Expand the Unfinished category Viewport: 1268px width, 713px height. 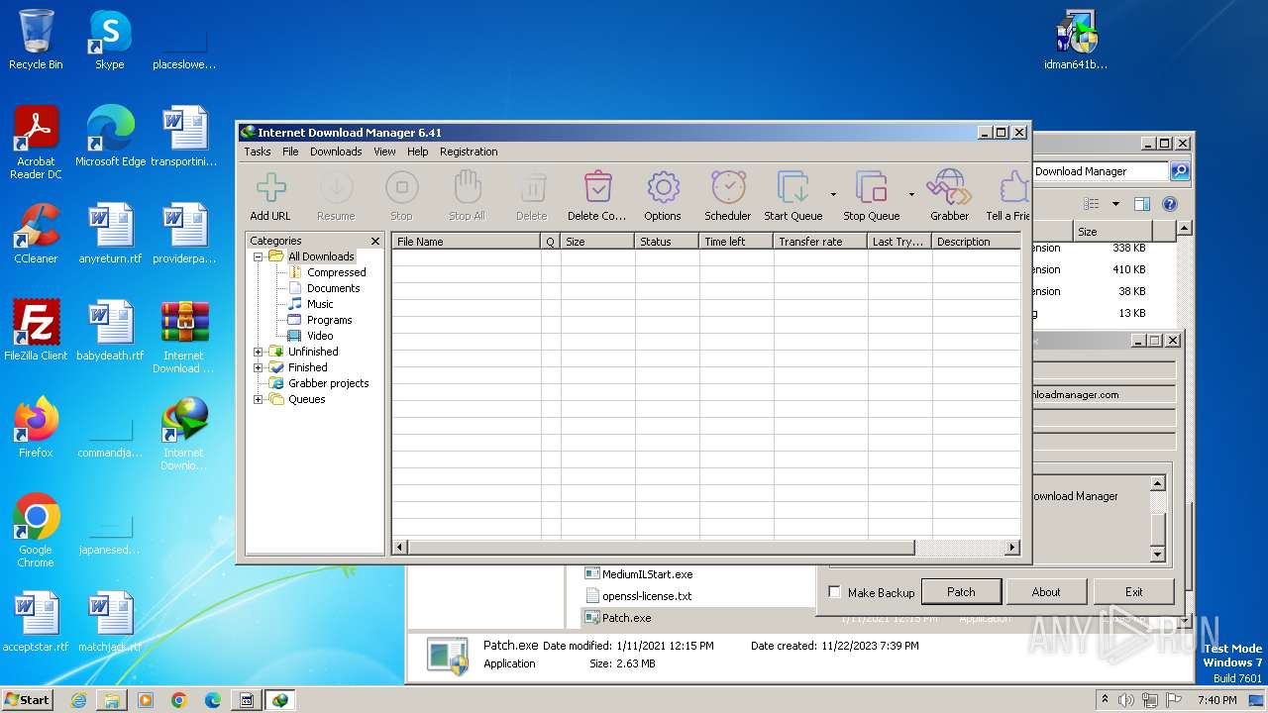point(259,352)
